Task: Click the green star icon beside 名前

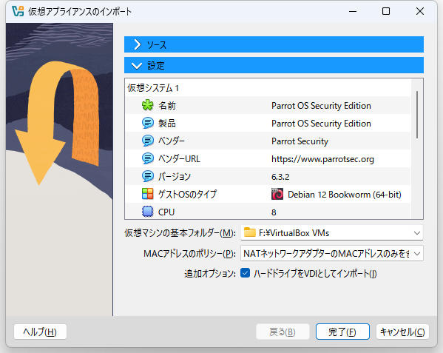Action: click(x=147, y=105)
